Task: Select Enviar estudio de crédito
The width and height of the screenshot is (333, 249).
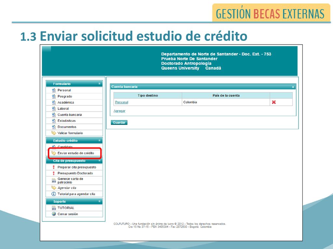Action: (76, 153)
